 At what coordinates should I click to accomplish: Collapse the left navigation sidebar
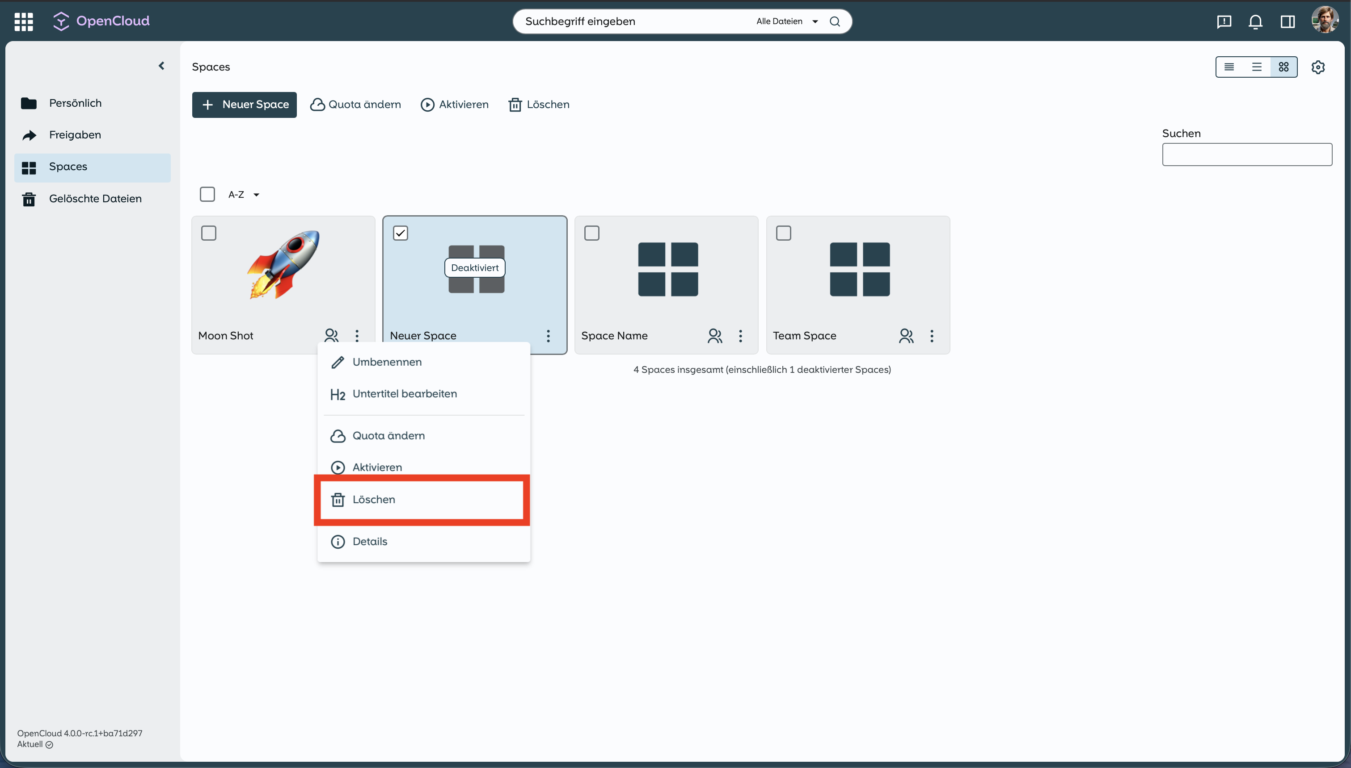coord(161,66)
